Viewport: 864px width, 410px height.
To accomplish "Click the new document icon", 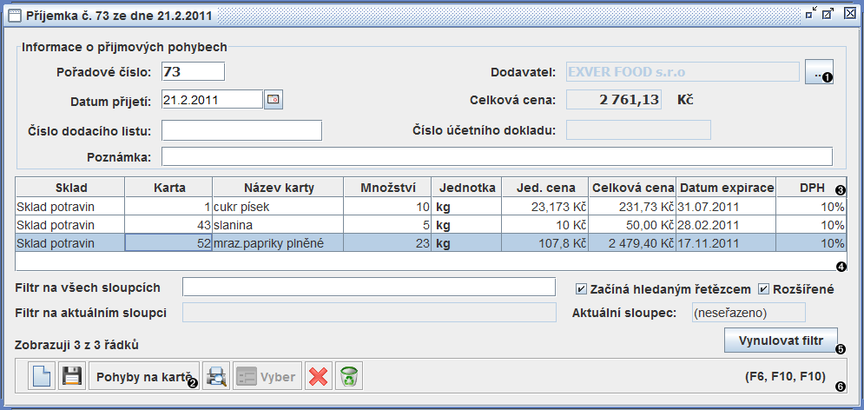I will coord(42,377).
